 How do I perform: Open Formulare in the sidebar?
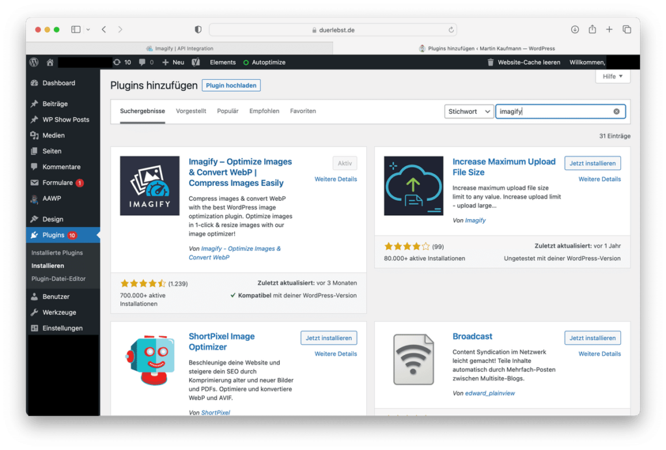pyautogui.click(x=63, y=183)
